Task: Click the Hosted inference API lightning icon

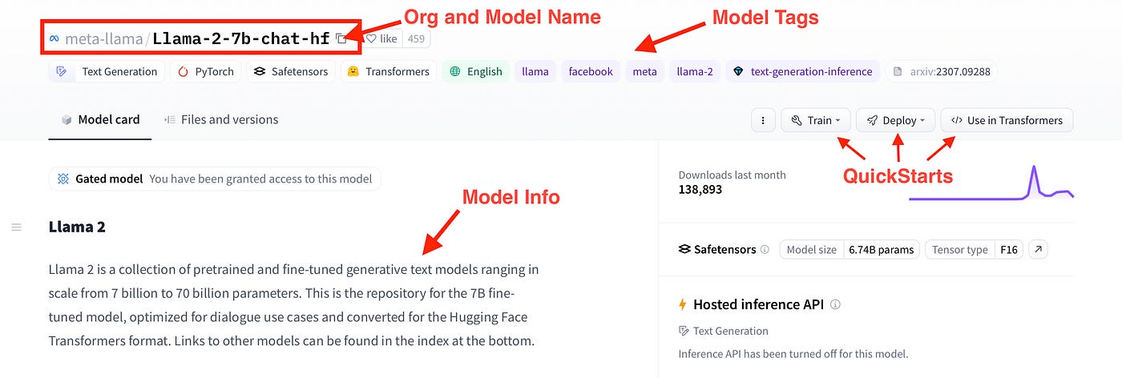Action: pos(683,304)
